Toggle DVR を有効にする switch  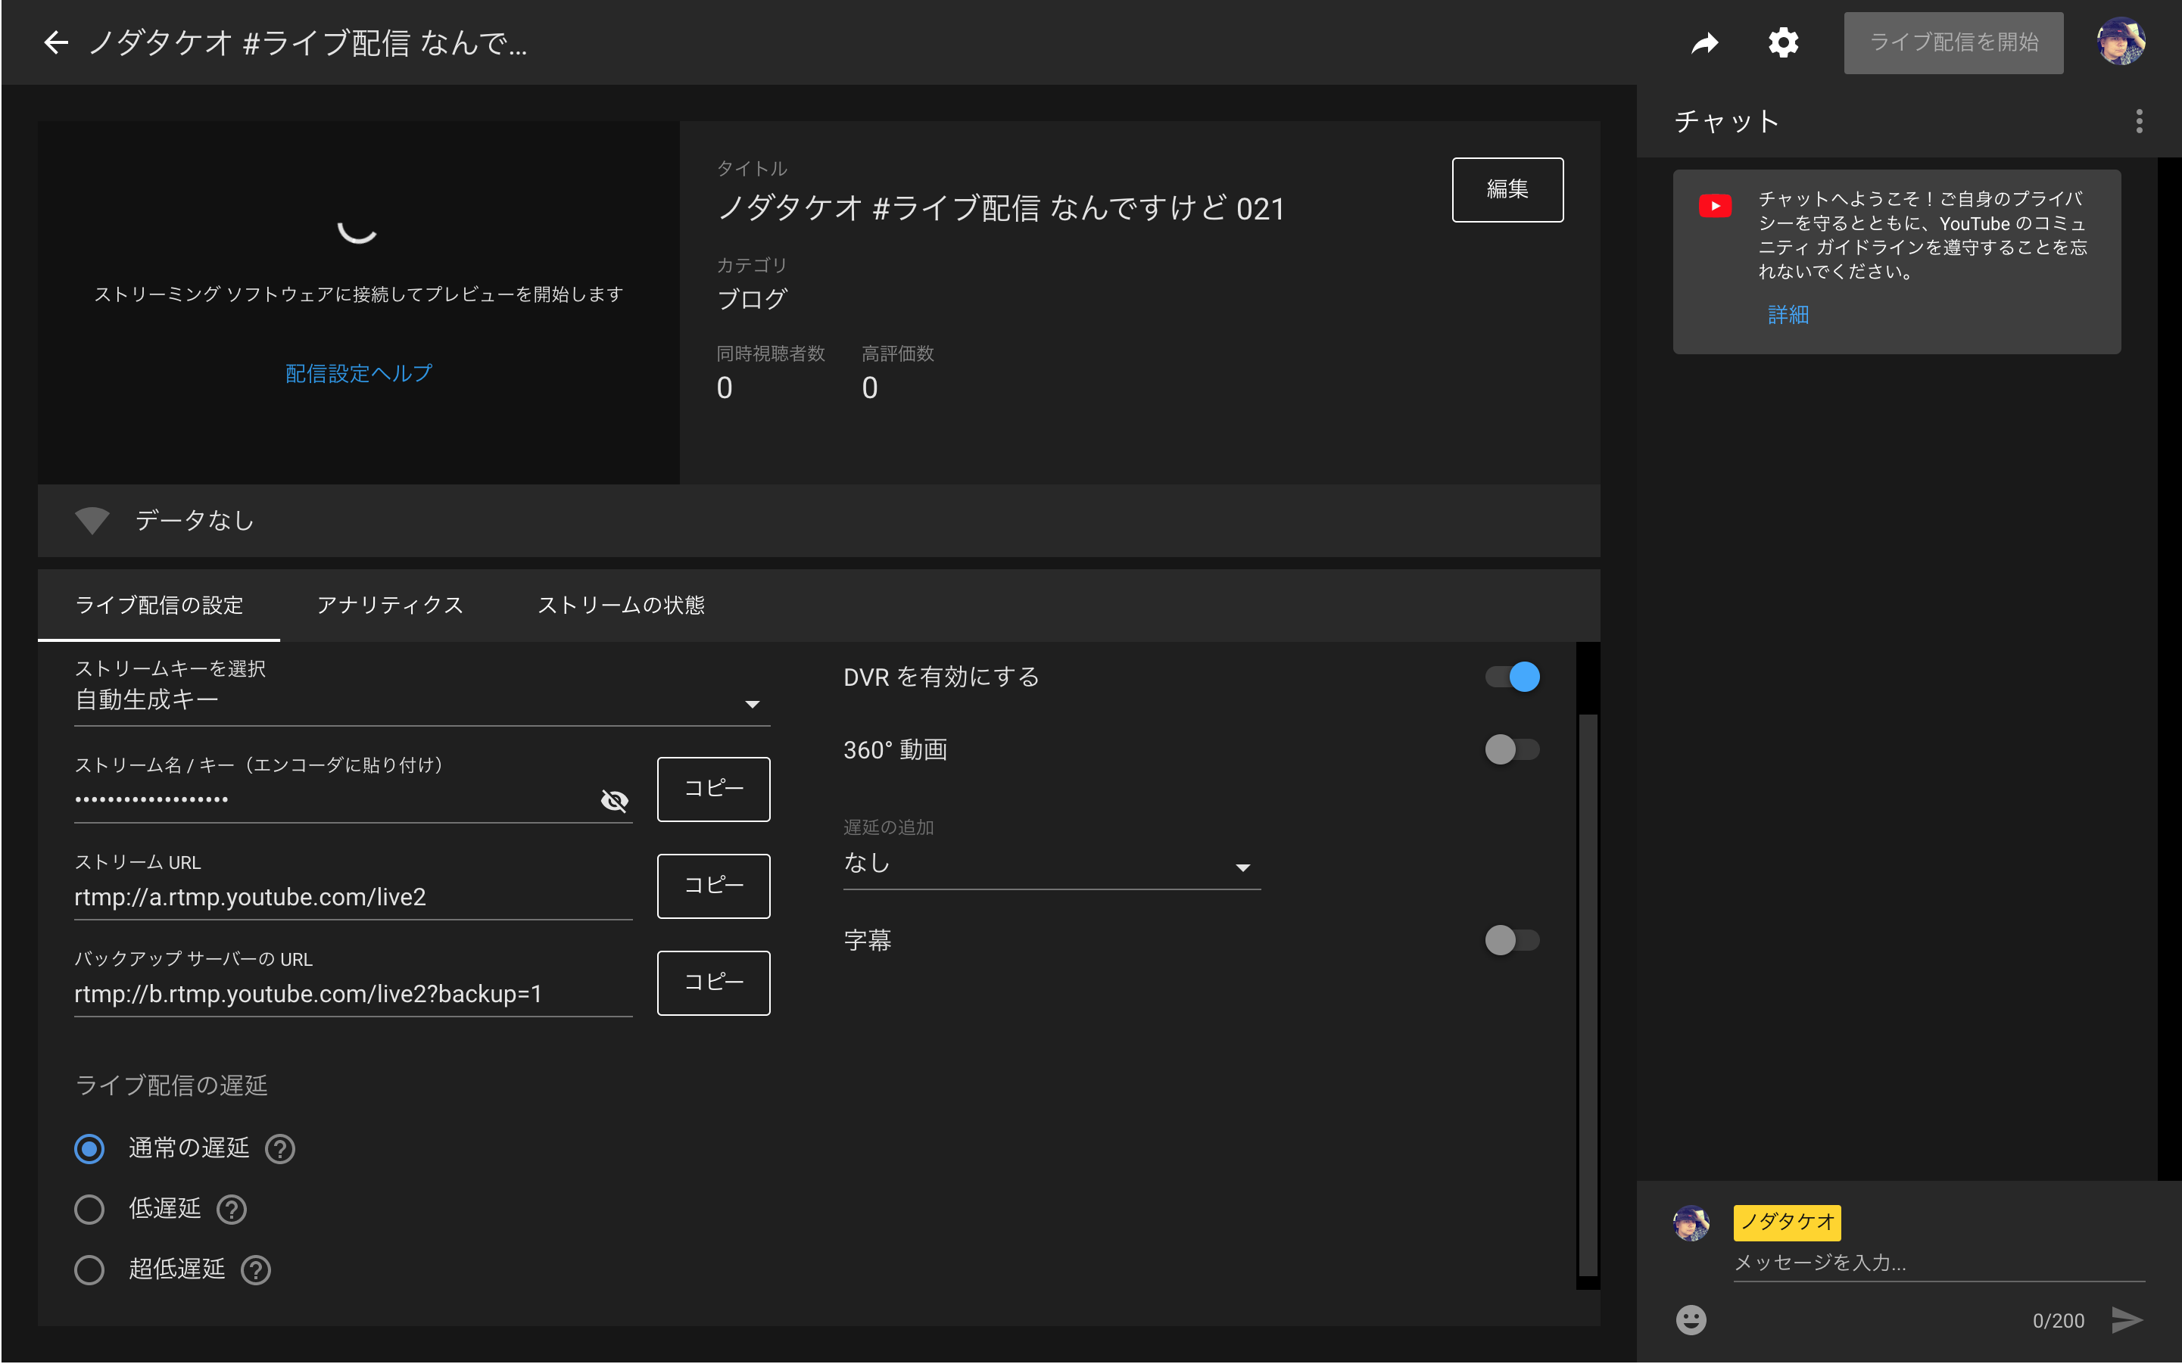1513,677
